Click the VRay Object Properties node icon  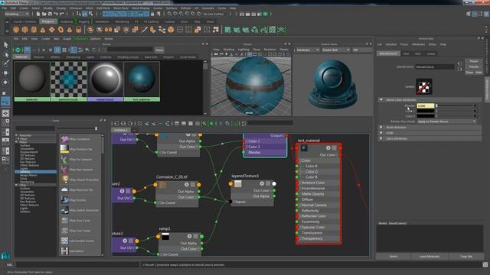pos(64,180)
